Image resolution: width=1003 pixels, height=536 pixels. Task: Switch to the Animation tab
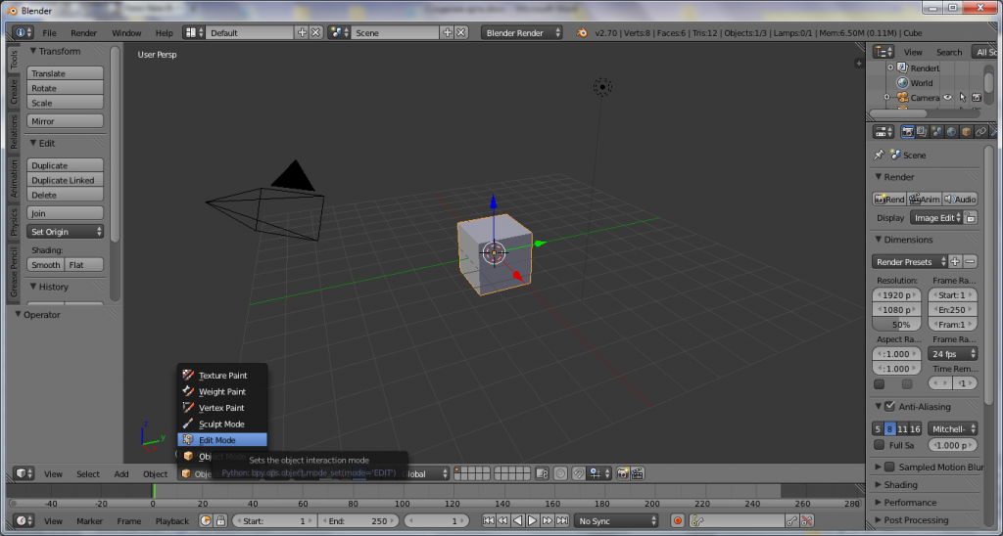click(x=14, y=179)
